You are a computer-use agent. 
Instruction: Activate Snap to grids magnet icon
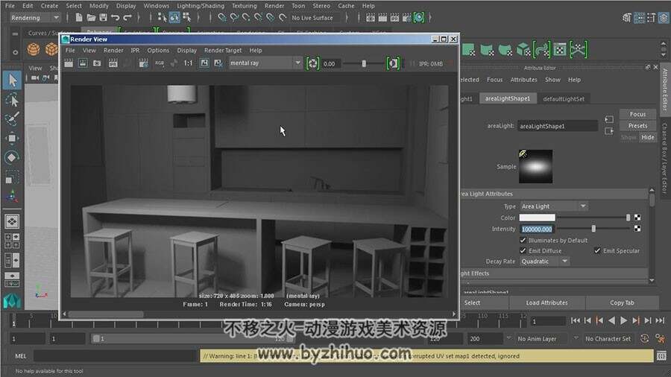[221, 18]
